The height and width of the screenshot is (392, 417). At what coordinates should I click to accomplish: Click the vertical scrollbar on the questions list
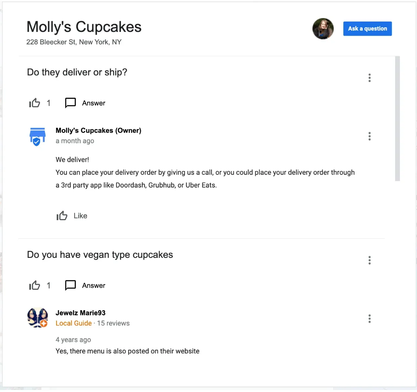[397, 119]
